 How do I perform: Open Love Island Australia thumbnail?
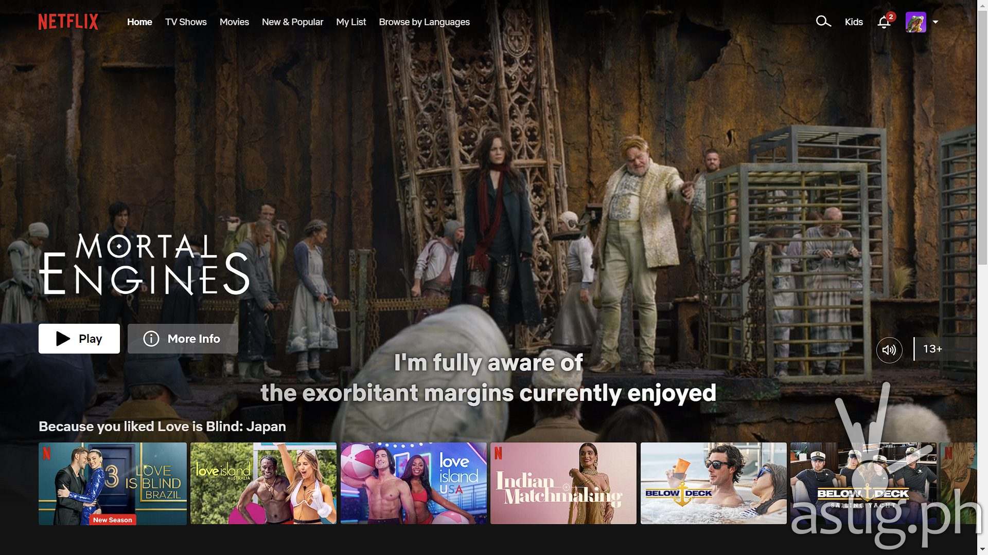tap(263, 484)
